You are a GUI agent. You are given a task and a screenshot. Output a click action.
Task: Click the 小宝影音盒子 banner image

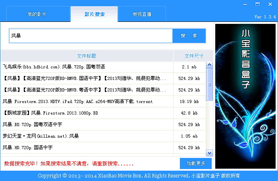(x=245, y=96)
